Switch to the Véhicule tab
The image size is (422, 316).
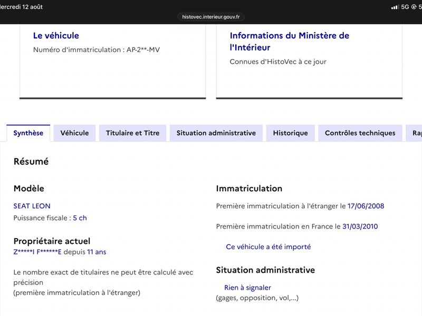[x=74, y=133]
